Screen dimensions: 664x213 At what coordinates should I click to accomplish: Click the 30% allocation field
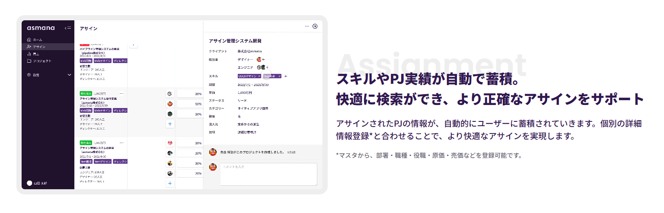pyautogui.click(x=190, y=164)
